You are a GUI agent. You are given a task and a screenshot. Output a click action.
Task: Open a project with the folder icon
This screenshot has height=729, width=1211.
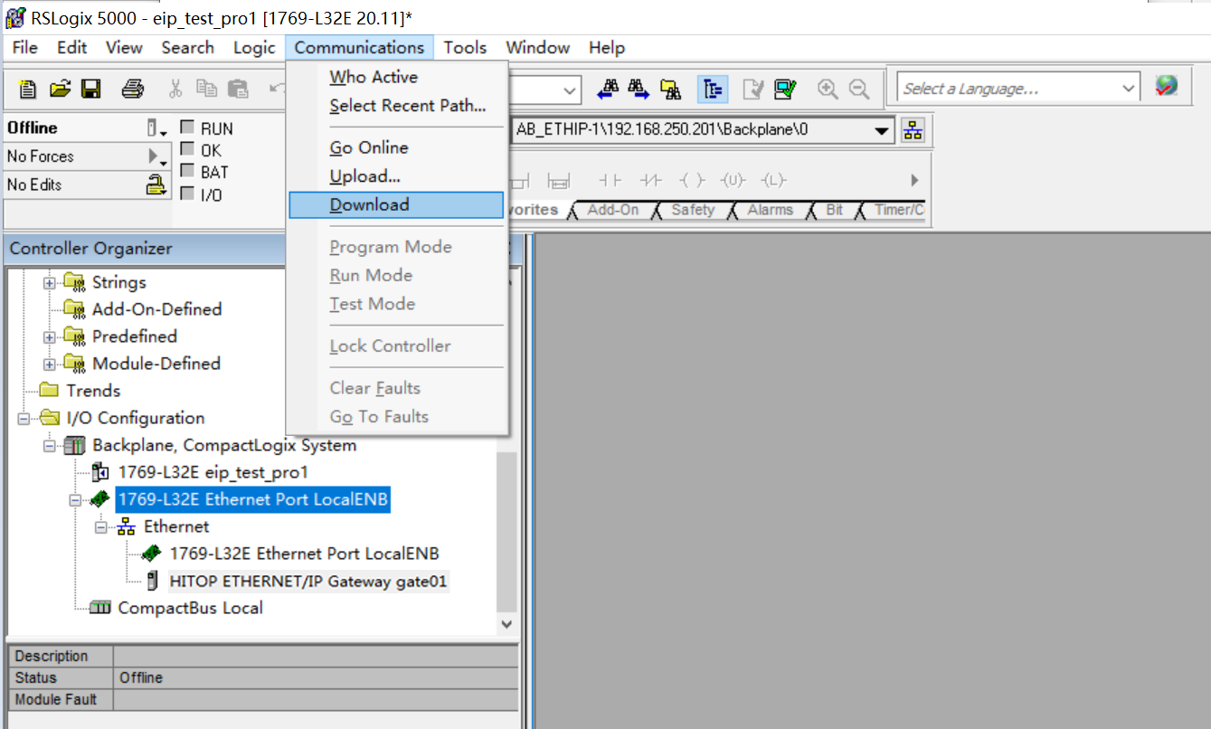[x=60, y=89]
